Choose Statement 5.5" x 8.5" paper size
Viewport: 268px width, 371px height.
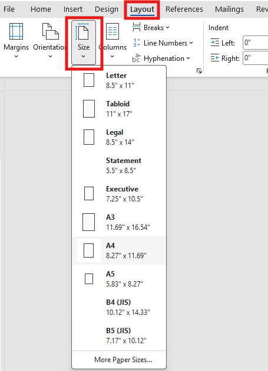point(119,165)
